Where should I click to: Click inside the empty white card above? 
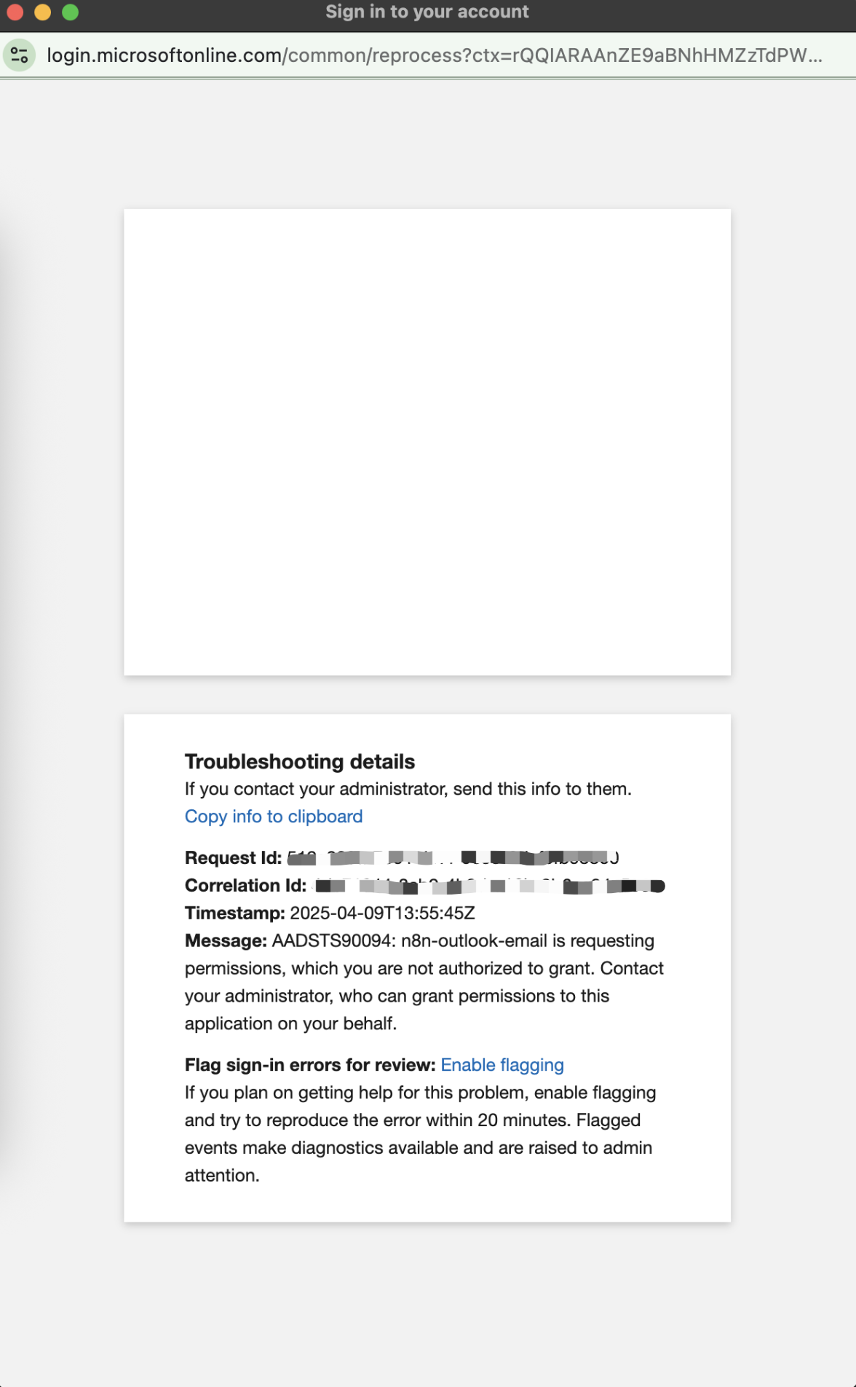tap(427, 441)
